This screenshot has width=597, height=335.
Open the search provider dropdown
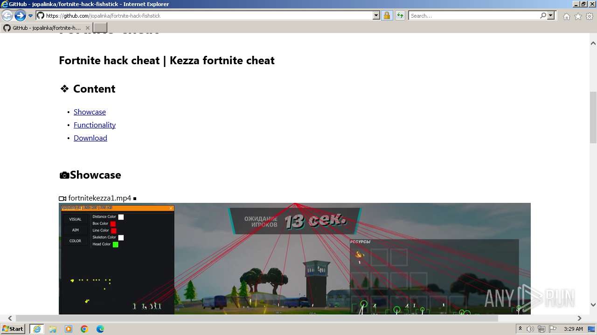point(551,15)
